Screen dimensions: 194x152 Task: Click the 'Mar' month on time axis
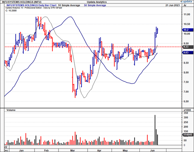(x=72, y=150)
